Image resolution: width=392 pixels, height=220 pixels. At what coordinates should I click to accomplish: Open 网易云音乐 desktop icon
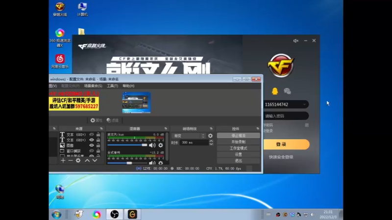60,62
